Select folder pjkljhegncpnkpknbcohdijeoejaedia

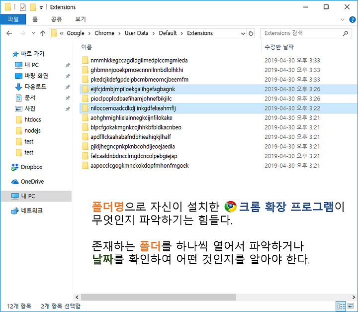pyautogui.click(x=133, y=146)
